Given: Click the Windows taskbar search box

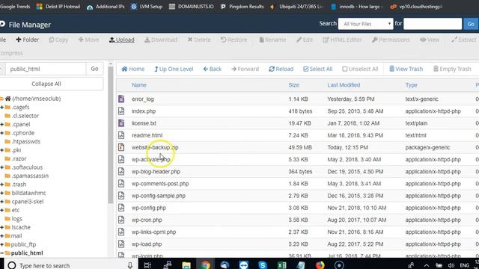Looking at the screenshot, I should pos(71,265).
